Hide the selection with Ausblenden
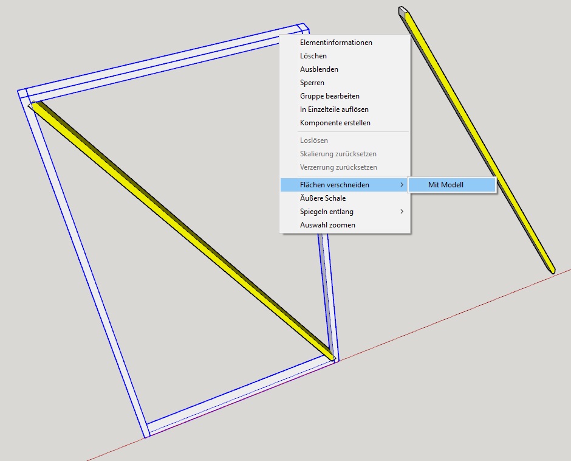This screenshot has width=571, height=461. [x=319, y=69]
